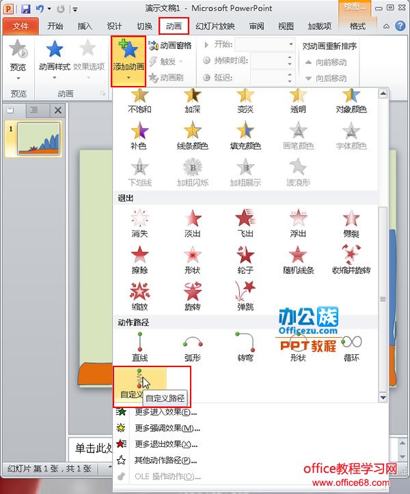Viewport: 410px width, 494px height.
Task: Select the 劈裂 exit animation
Action: click(351, 223)
